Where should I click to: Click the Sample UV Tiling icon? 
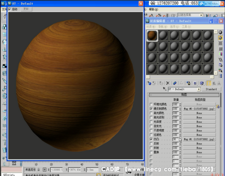[x=221, y=49]
